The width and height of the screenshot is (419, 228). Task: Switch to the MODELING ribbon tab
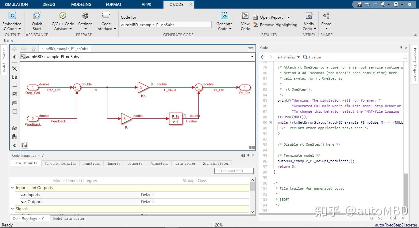(x=81, y=4)
